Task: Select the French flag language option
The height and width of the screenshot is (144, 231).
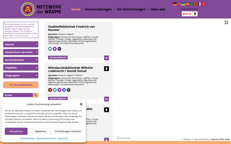Action: tap(200, 4)
